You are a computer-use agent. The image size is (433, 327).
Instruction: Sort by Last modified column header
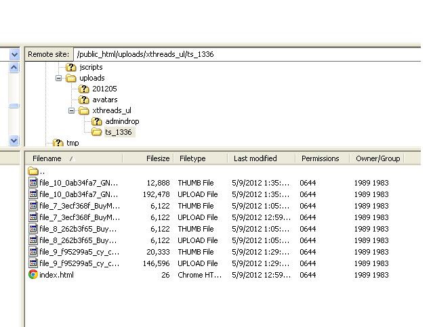[x=255, y=158]
